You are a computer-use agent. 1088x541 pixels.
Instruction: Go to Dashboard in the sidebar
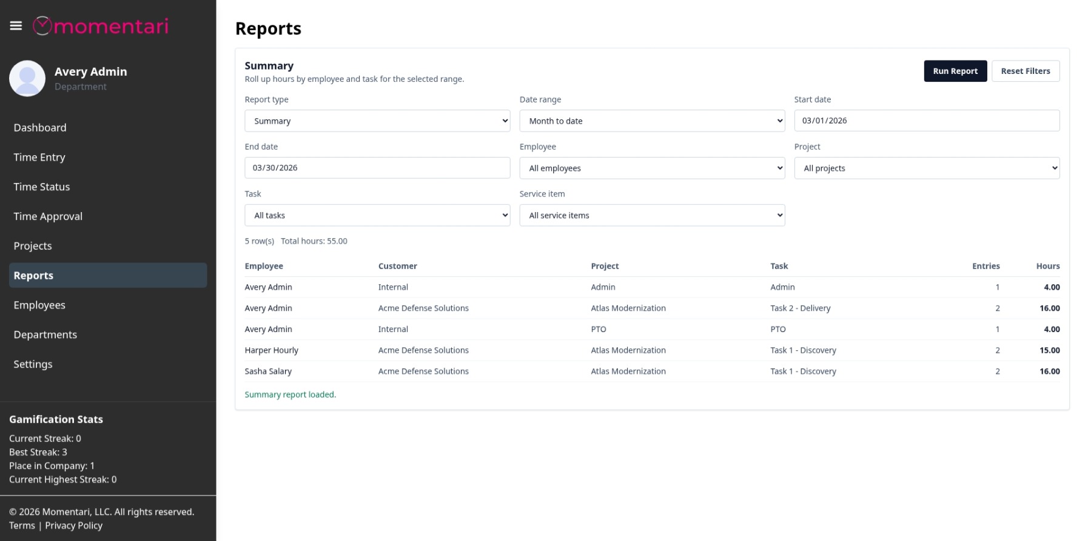(x=40, y=128)
